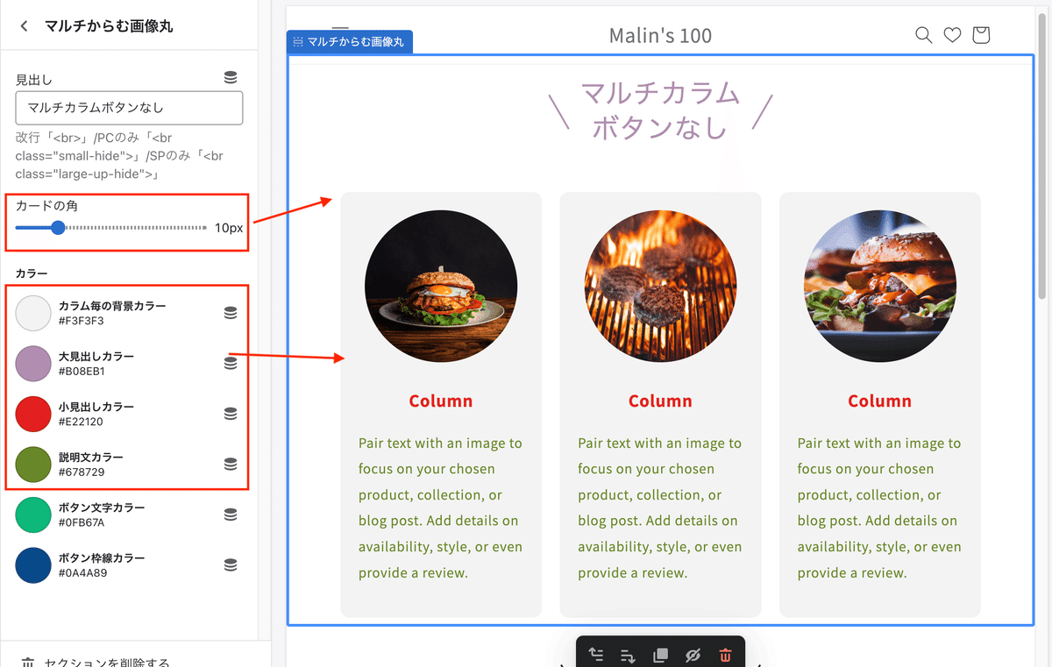This screenshot has width=1052, height=667.
Task: Click the cheeseburger with greens circular image
Action: coord(879,287)
